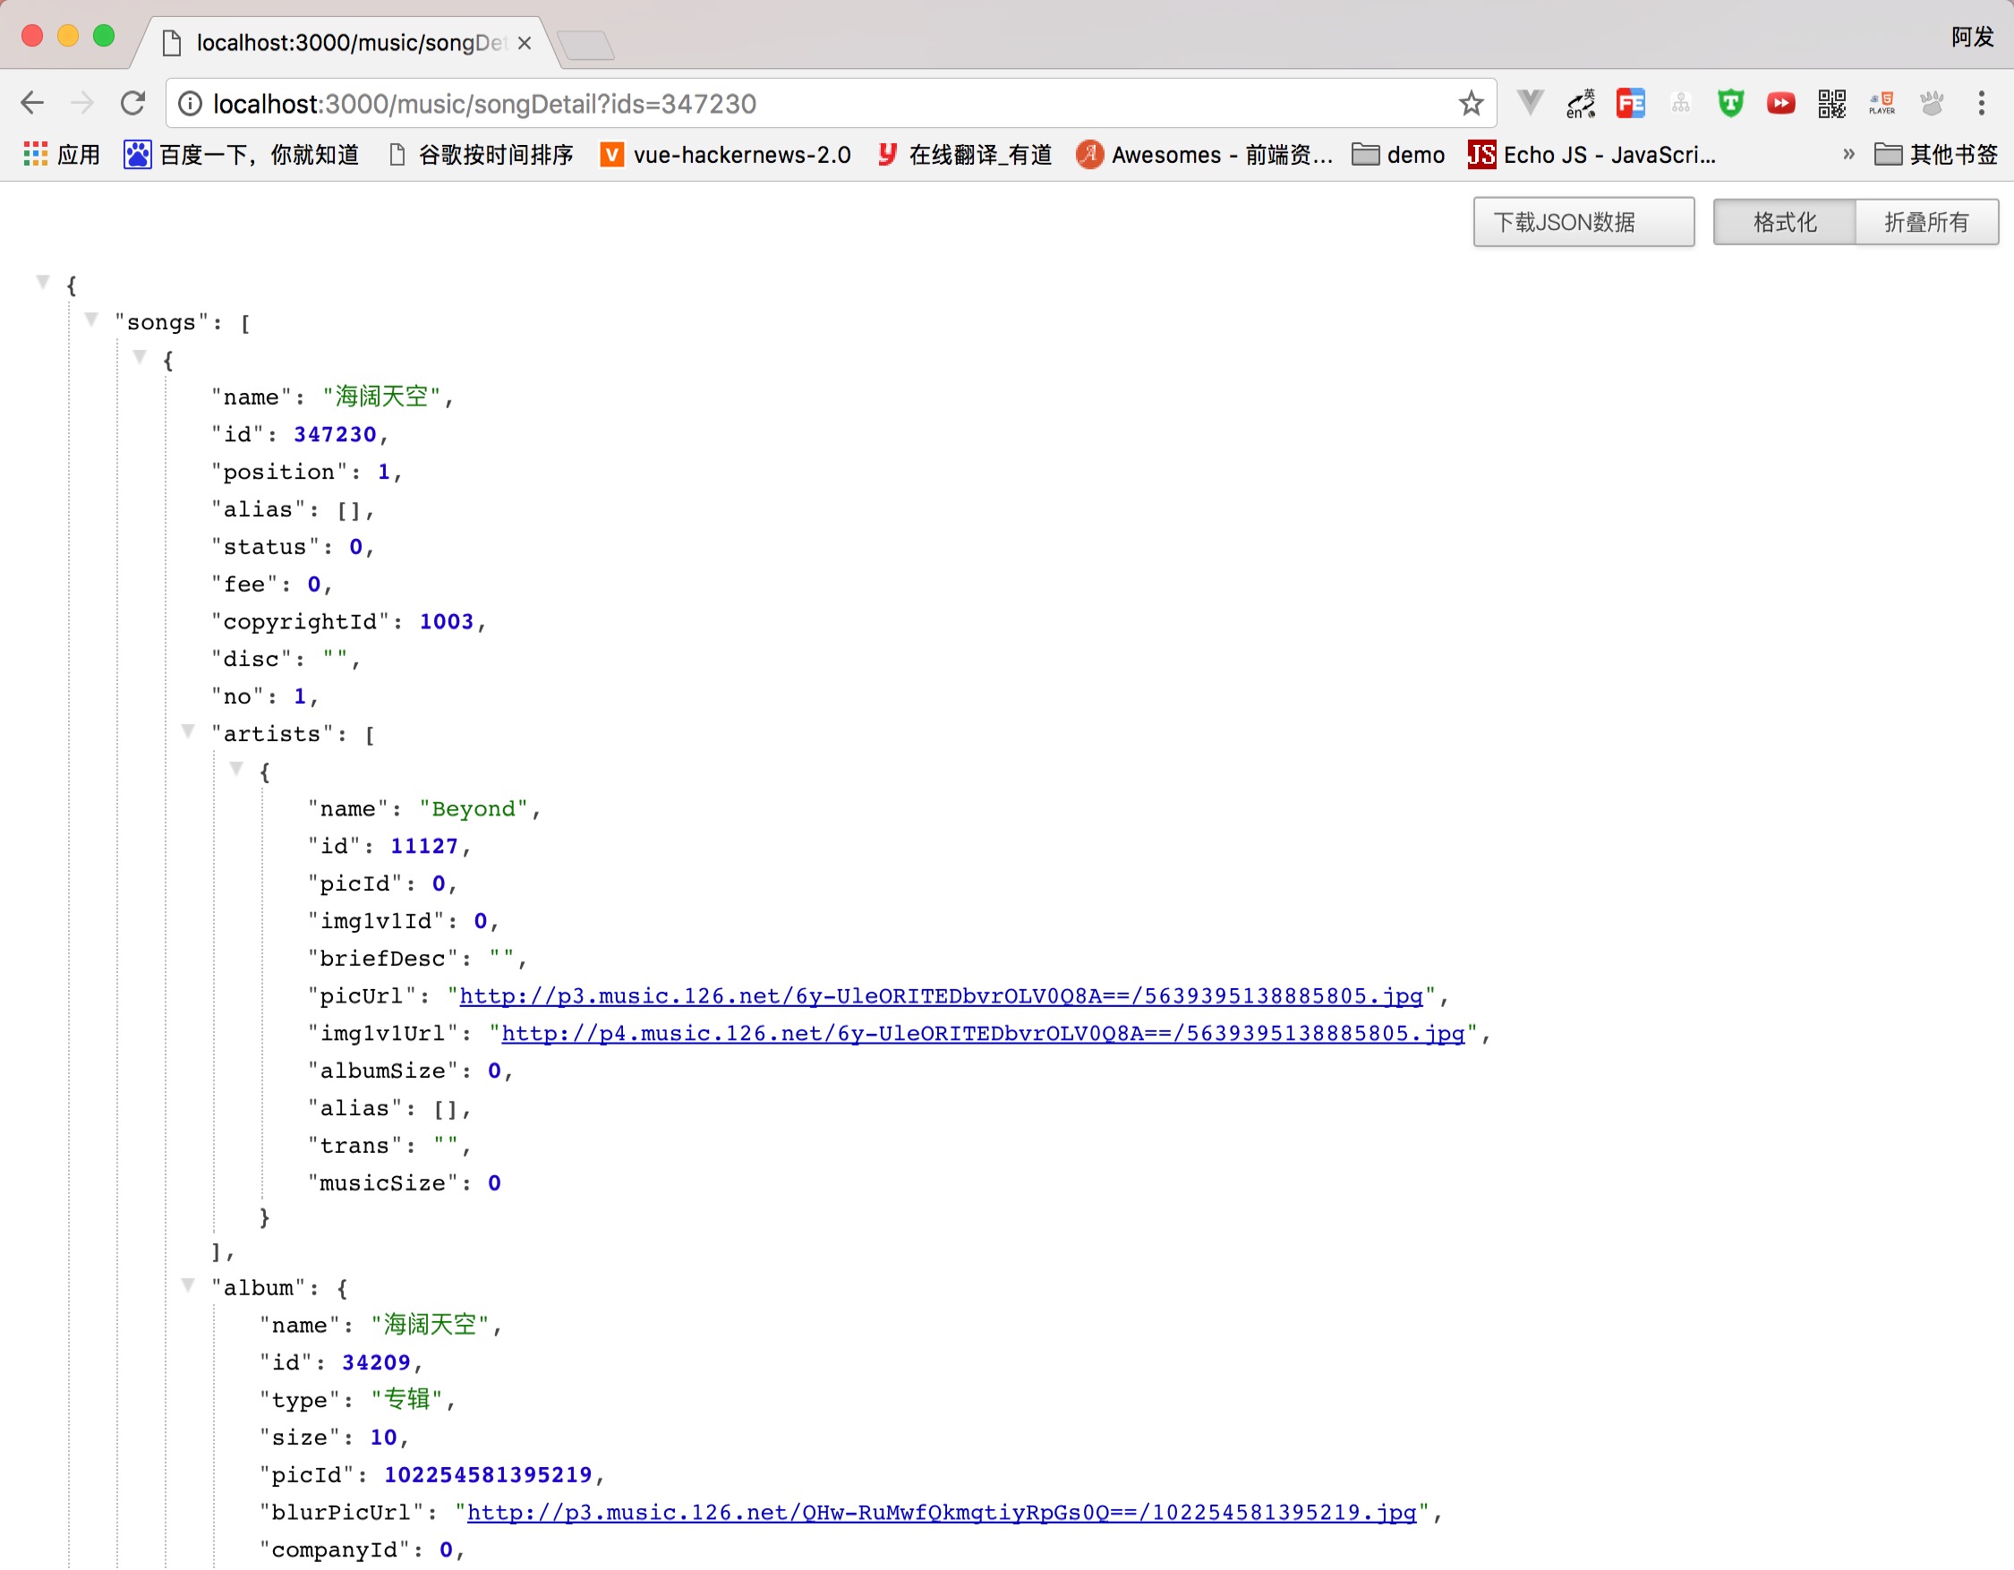The height and width of the screenshot is (1570, 2014).
Task: Show hidden bookmarks via the overflow chevron
Action: [1848, 154]
